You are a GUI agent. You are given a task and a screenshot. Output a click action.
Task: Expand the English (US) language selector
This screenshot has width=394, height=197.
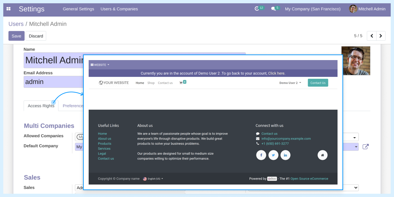tap(153, 179)
